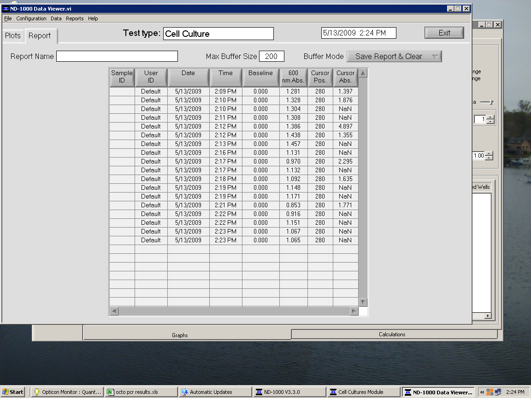
Task: Switch to ND-1000 V3.3.0 taskbar window
Action: click(x=289, y=392)
